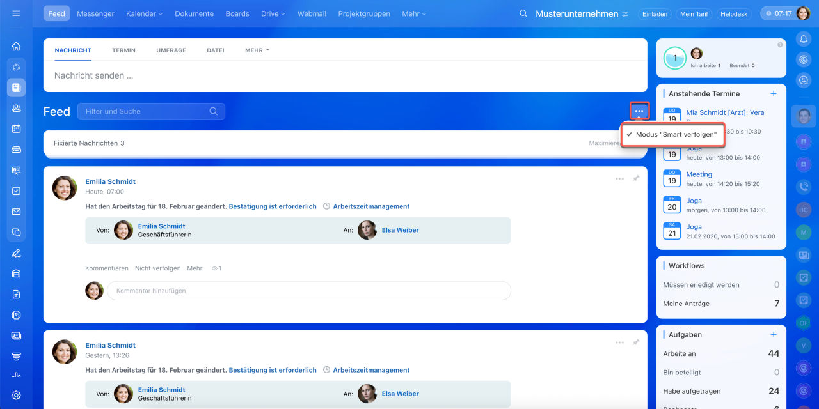Click the Feed filter and search field

coord(147,111)
